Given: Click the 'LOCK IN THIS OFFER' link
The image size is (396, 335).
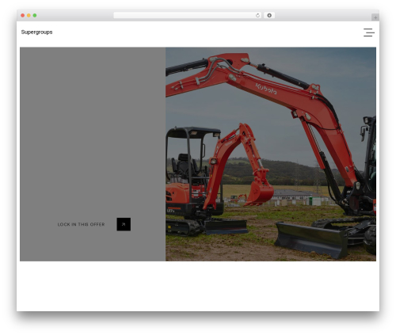Looking at the screenshot, I should tap(81, 224).
